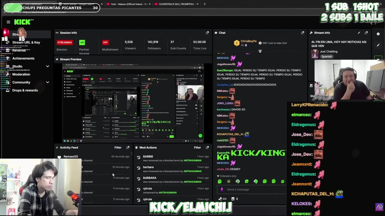The width and height of the screenshot is (385, 216).
Task: Click the stream title AL FIN EN LIMA
Action: click(339, 44)
